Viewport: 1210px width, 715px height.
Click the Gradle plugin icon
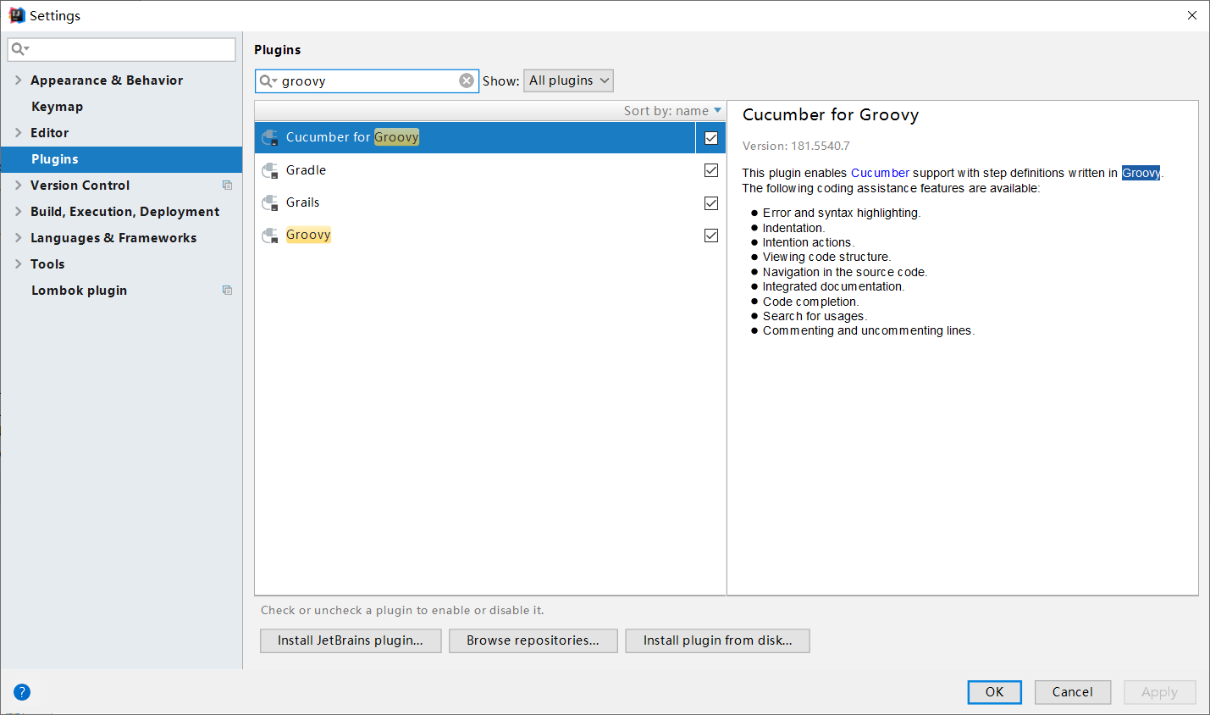pos(270,170)
